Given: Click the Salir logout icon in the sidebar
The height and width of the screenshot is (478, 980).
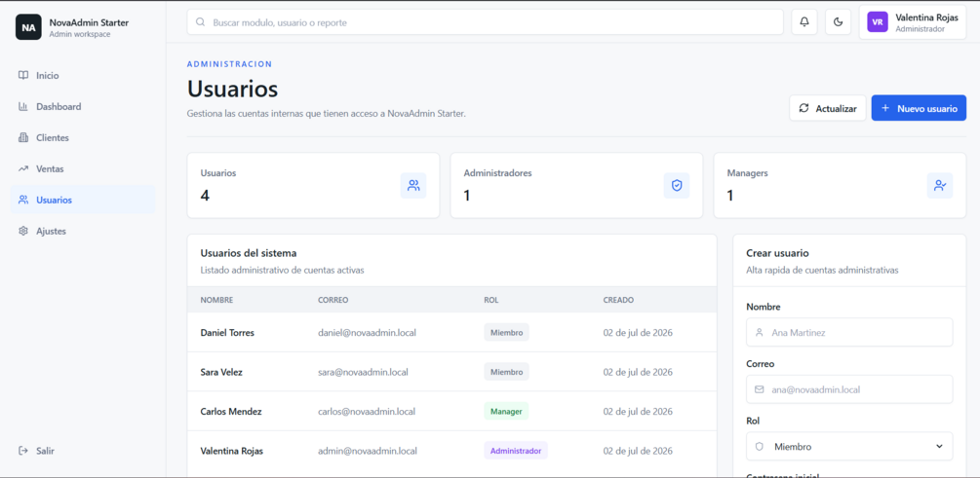Looking at the screenshot, I should click(x=23, y=451).
